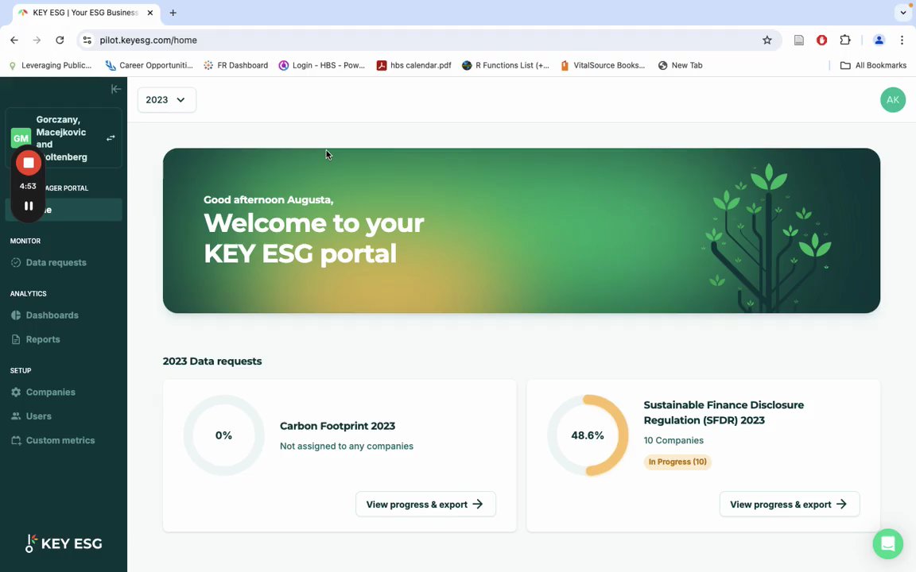Click the KEY ESG logo

pyautogui.click(x=64, y=543)
